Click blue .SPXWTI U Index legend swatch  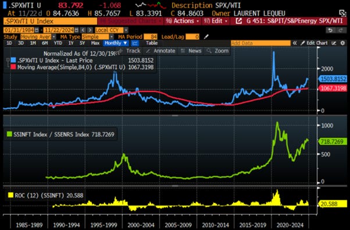tap(13, 60)
